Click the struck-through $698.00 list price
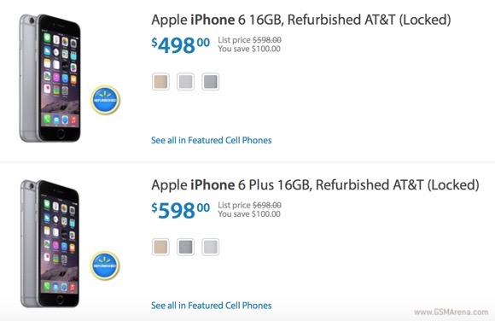The width and height of the screenshot is (495, 321). coord(267,206)
